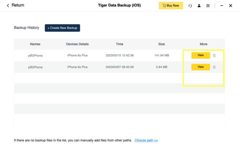Minimize the Tiger Data Backup window
This screenshot has width=239, height=156.
(221, 6)
